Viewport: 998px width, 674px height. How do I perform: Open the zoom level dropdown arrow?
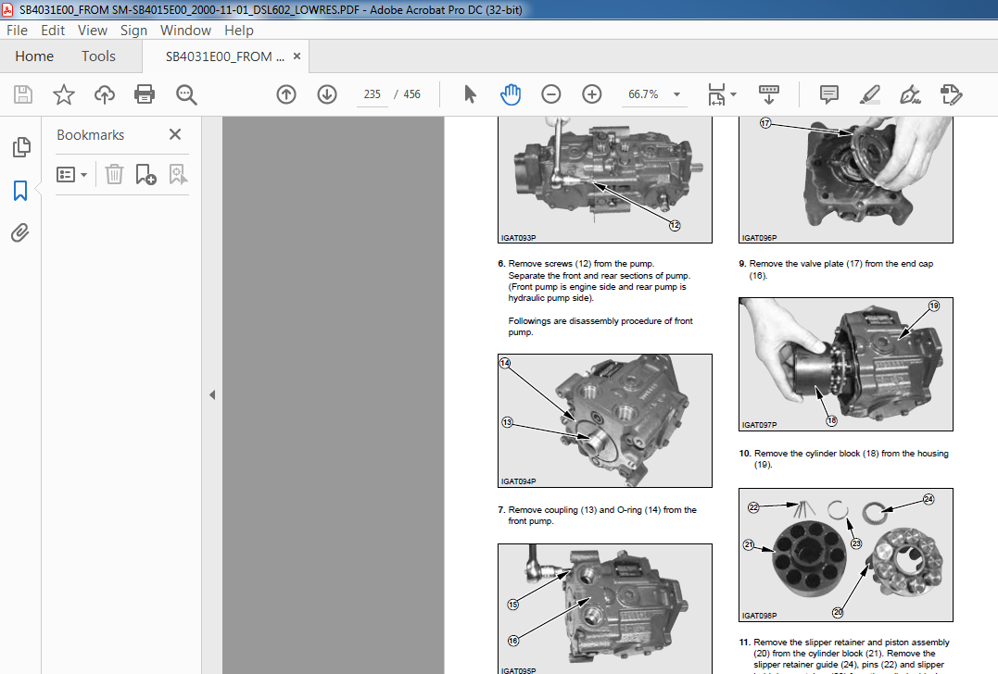click(676, 94)
